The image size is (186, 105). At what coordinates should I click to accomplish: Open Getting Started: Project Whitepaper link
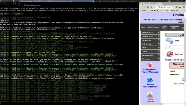(150, 71)
